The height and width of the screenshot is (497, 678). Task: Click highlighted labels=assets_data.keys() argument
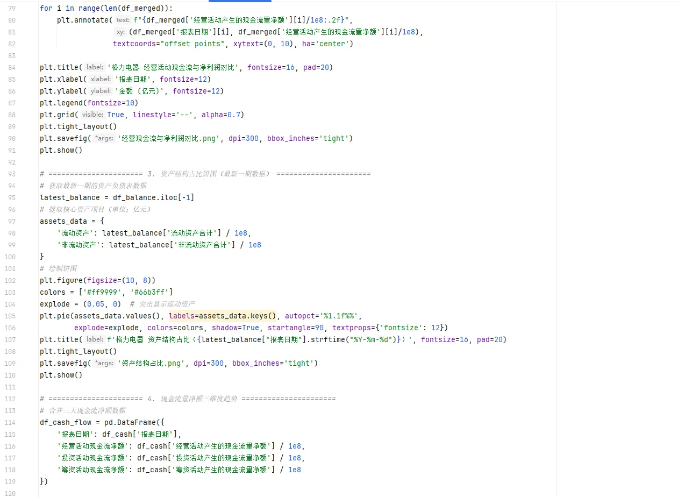coord(223,316)
